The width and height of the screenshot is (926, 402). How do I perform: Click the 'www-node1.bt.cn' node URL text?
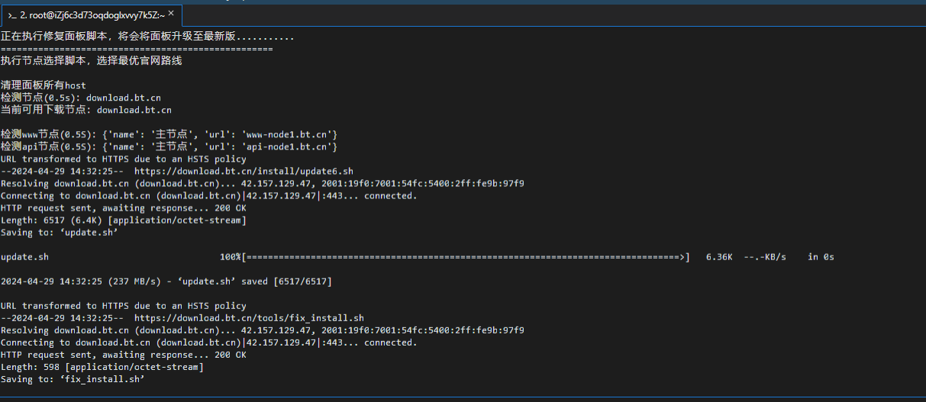point(286,134)
